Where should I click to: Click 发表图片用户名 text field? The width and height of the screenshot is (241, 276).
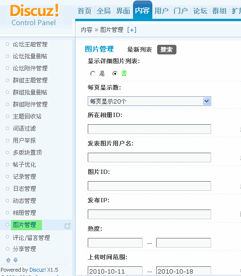[x=149, y=158]
